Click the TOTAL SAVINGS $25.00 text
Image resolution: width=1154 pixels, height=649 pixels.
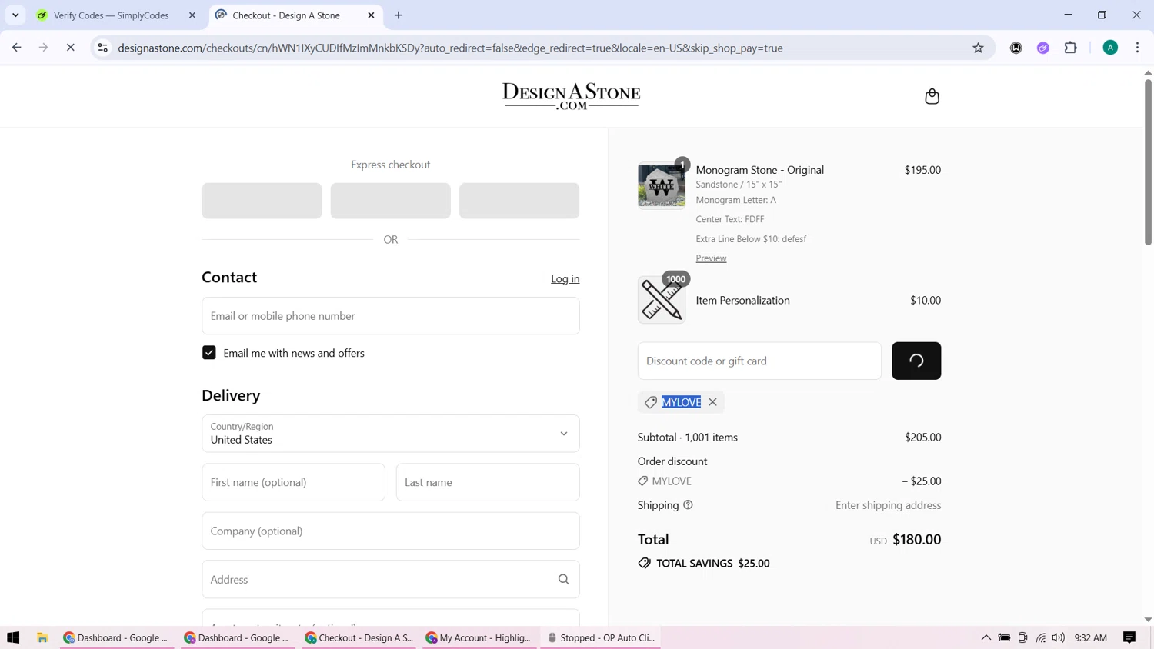[x=712, y=564]
